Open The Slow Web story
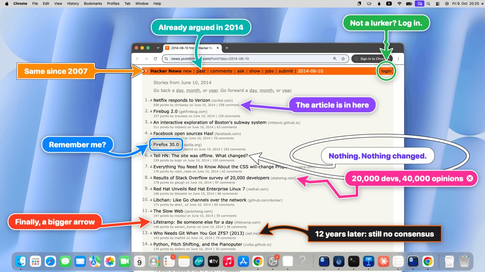Image resolution: width=485 pixels, height=272 pixels. pos(168,211)
